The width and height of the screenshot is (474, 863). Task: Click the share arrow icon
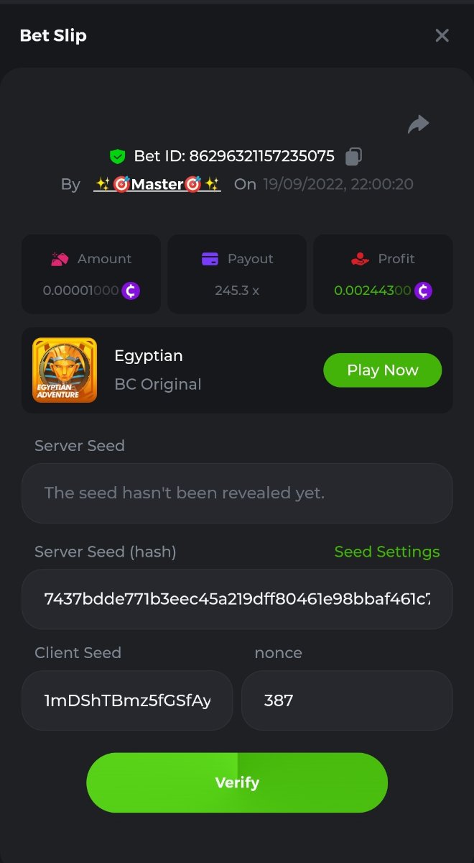coord(418,124)
